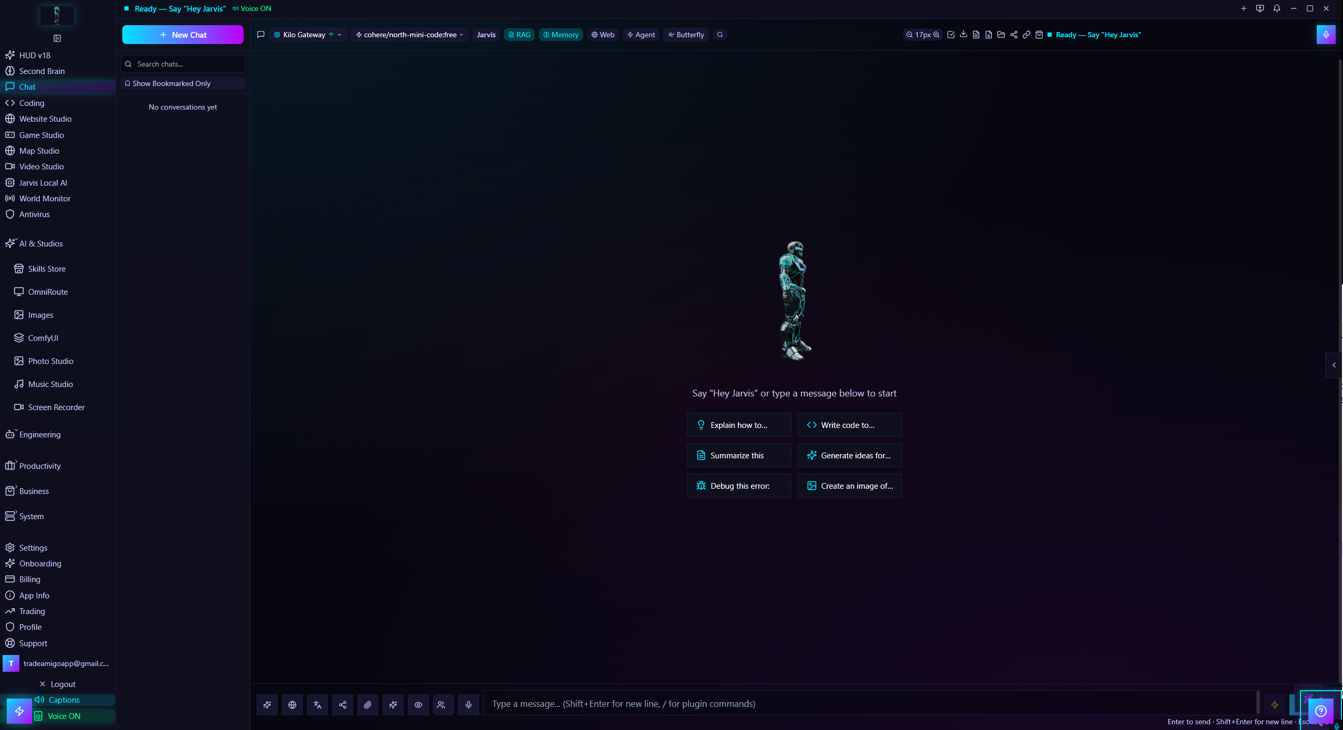
Task: Click the microphone icon left of message box
Action: point(469,704)
